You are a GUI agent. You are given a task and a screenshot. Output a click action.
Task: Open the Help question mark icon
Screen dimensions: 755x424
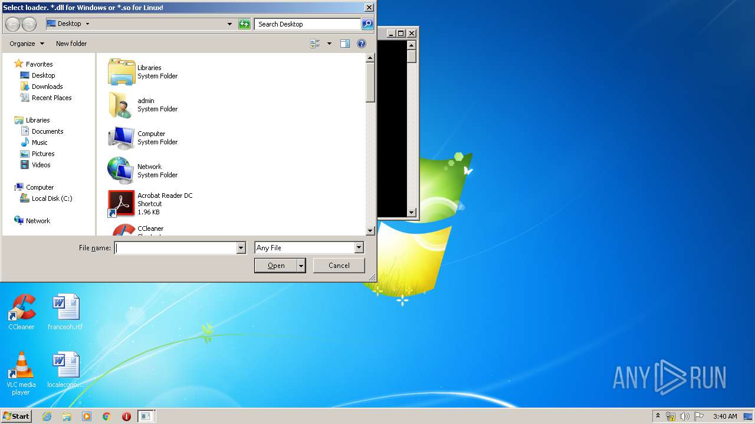[x=362, y=44]
